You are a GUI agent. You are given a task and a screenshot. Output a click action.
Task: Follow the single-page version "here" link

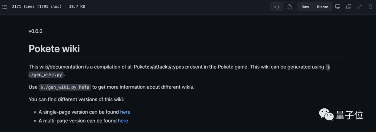tap(125, 112)
